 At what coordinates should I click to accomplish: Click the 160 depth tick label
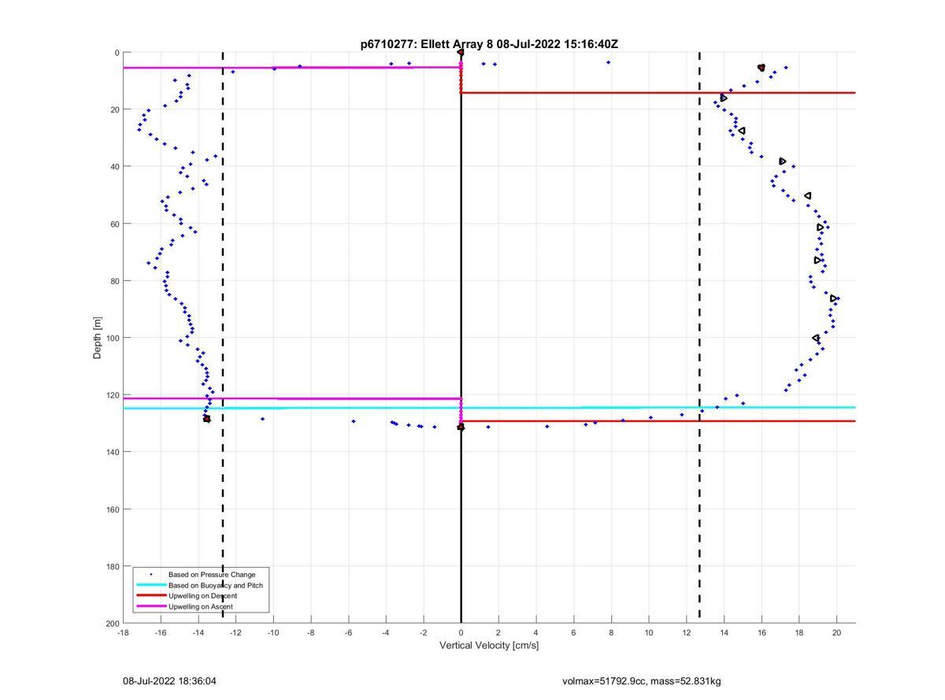(x=111, y=509)
